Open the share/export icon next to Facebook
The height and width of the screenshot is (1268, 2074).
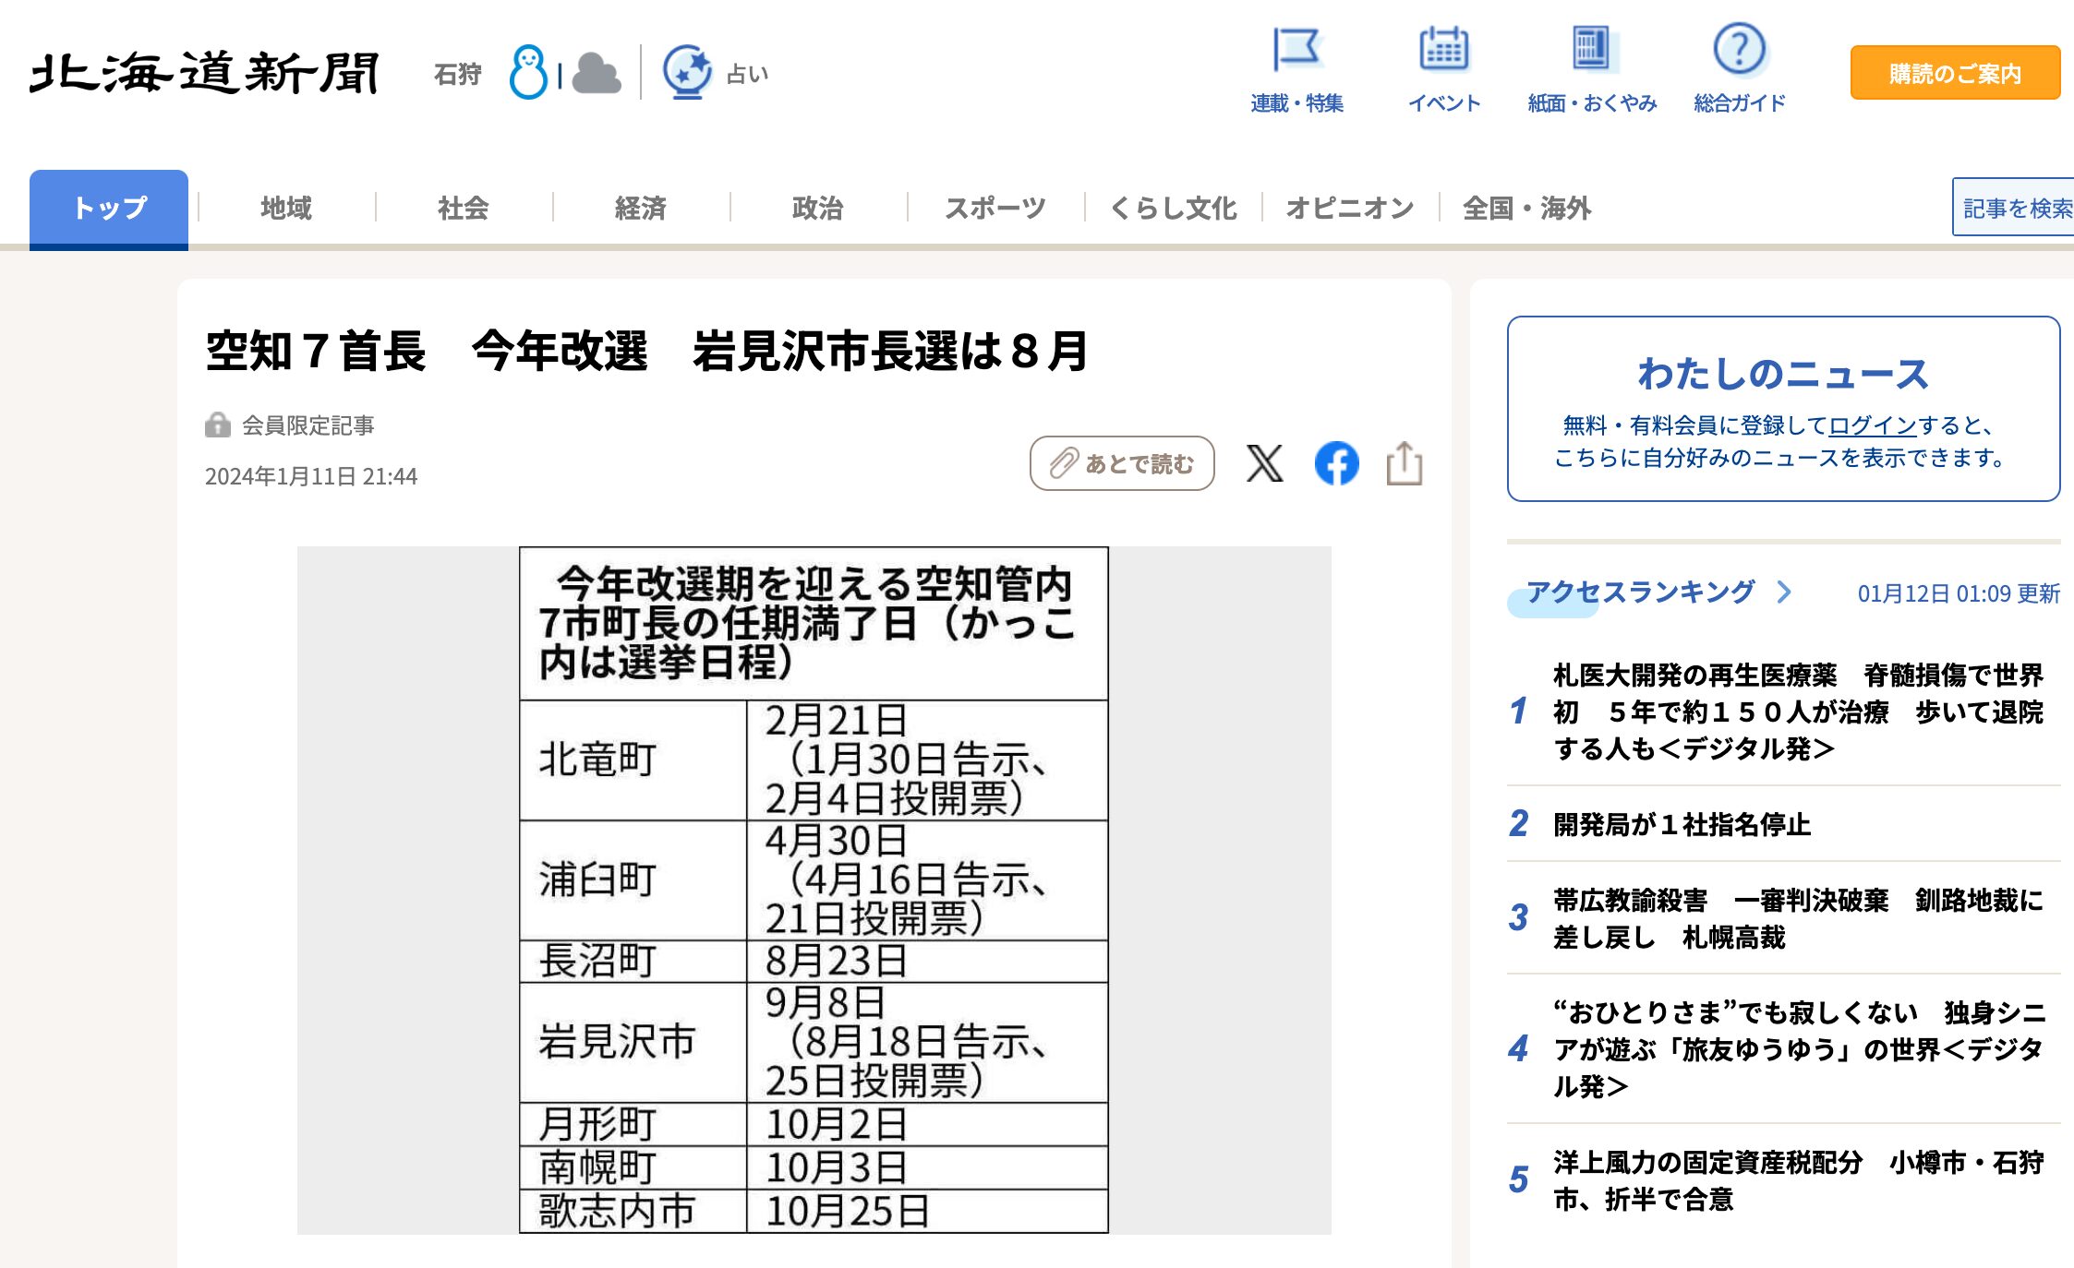coord(1405,464)
